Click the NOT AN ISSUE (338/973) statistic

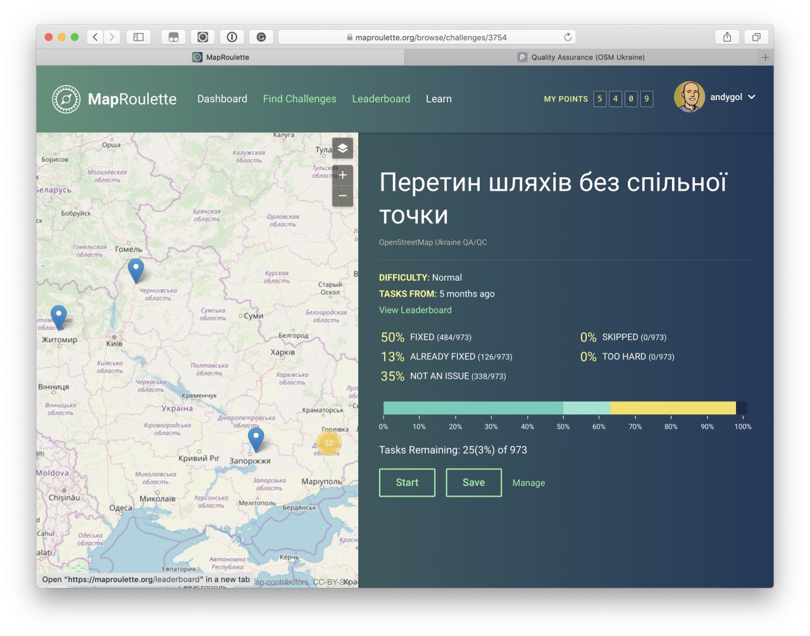(443, 376)
